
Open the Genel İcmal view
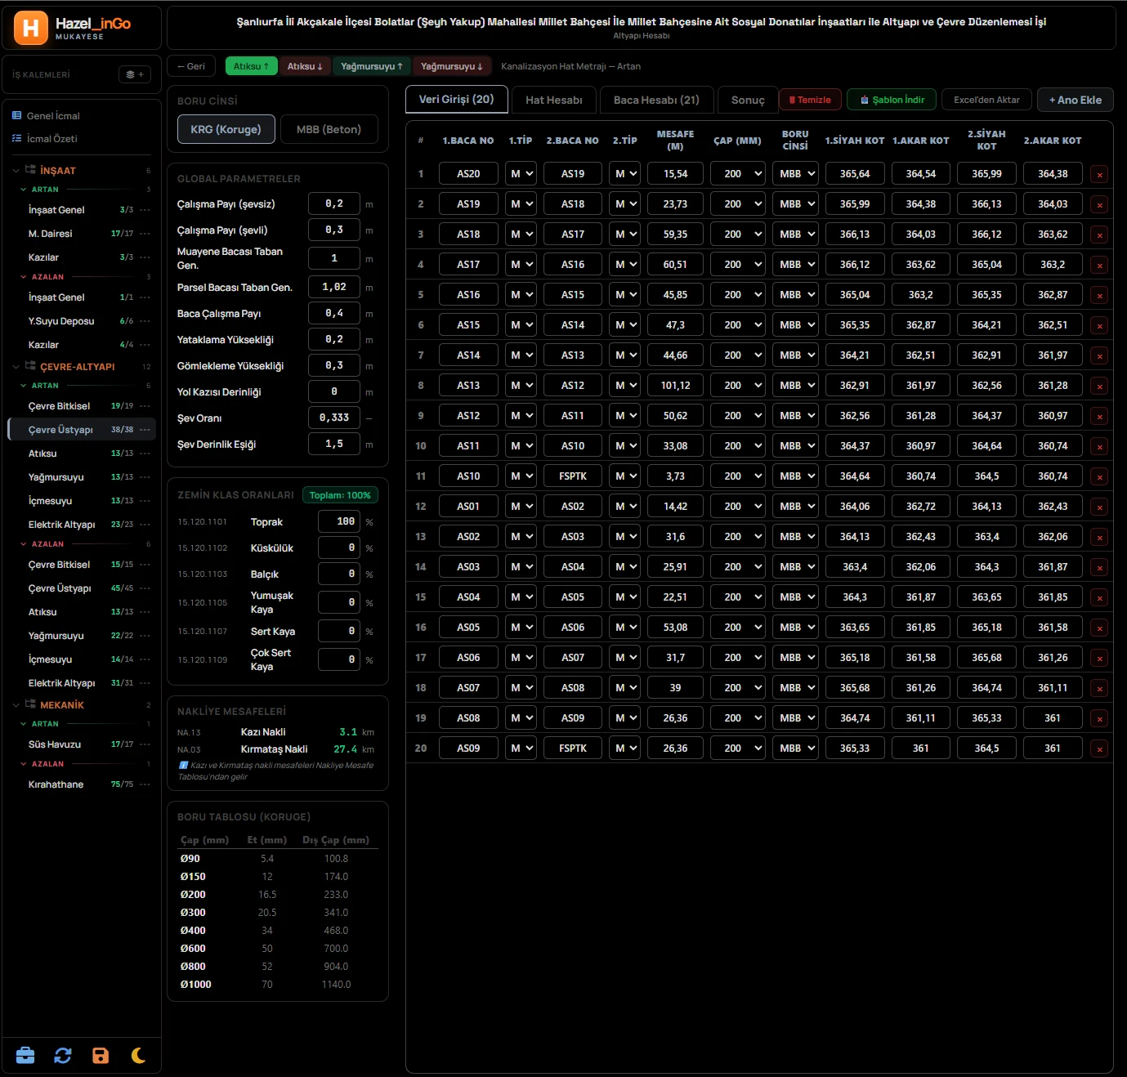[x=53, y=116]
